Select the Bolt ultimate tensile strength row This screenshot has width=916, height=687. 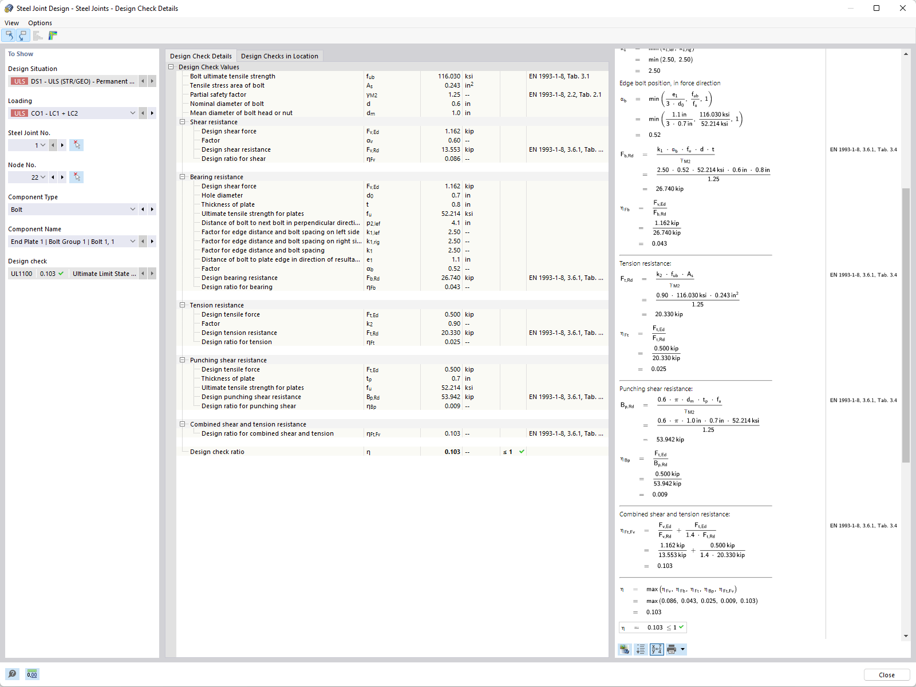pos(392,76)
